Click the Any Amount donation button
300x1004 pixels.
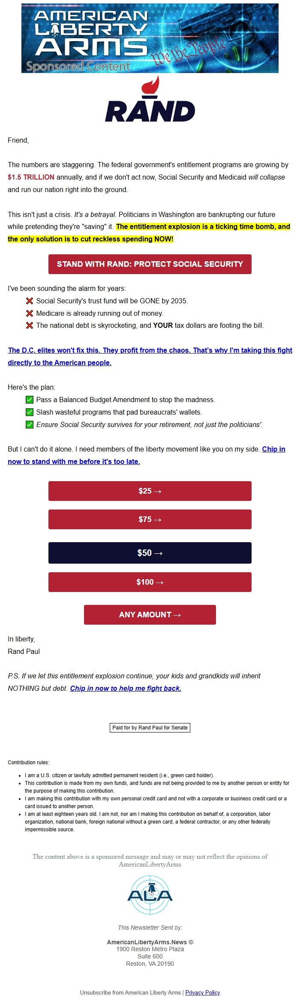coord(150,615)
